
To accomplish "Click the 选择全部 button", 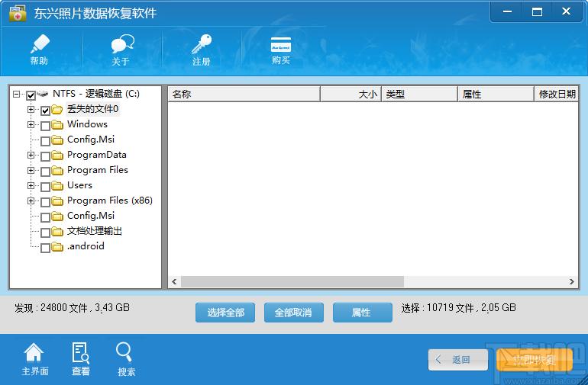I will pos(225,313).
